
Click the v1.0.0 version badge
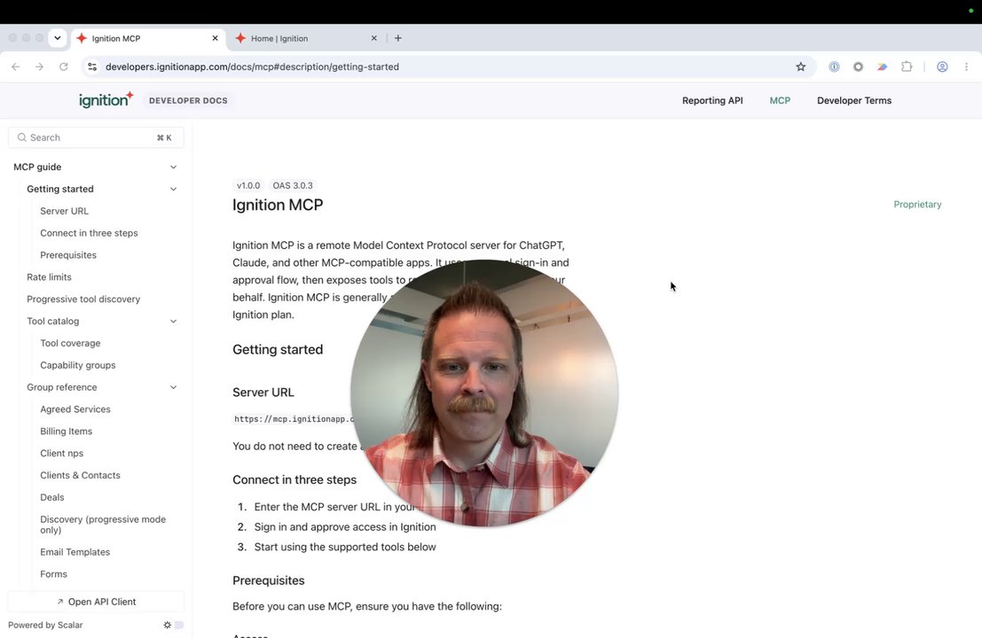248,186
